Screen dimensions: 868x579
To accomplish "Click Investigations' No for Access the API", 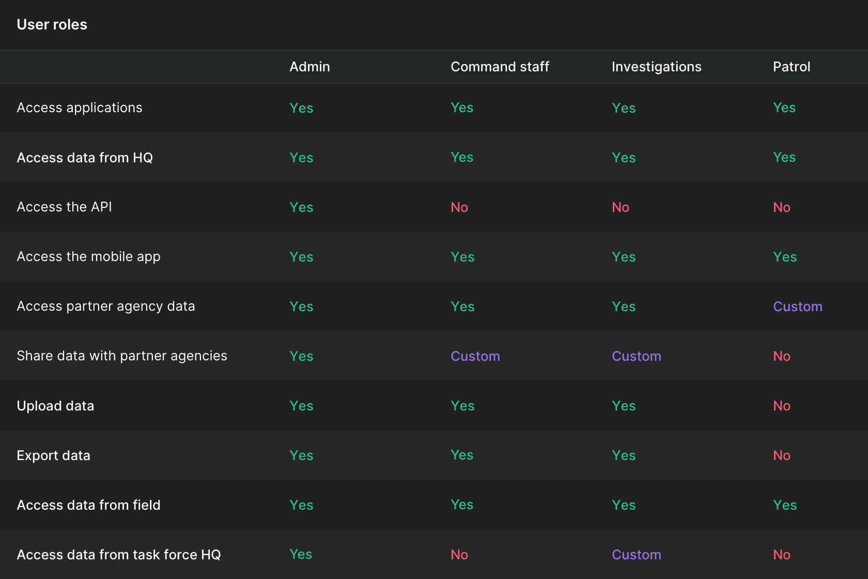I will point(620,207).
